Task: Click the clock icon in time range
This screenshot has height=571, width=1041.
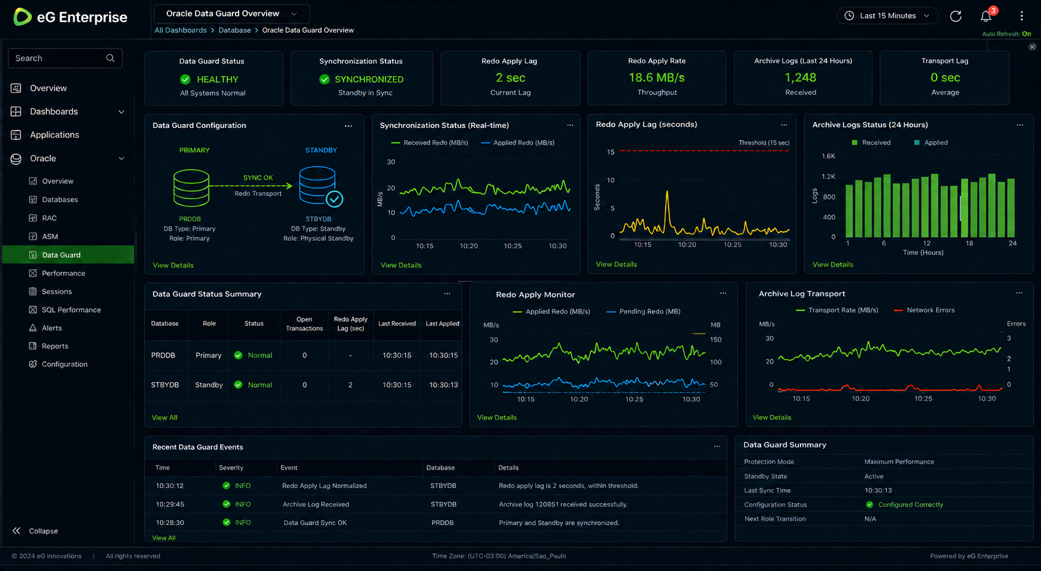Action: (849, 15)
